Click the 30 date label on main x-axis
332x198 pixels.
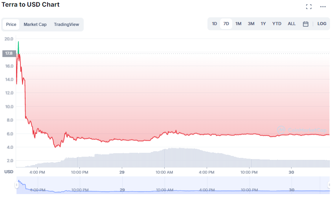(x=292, y=172)
